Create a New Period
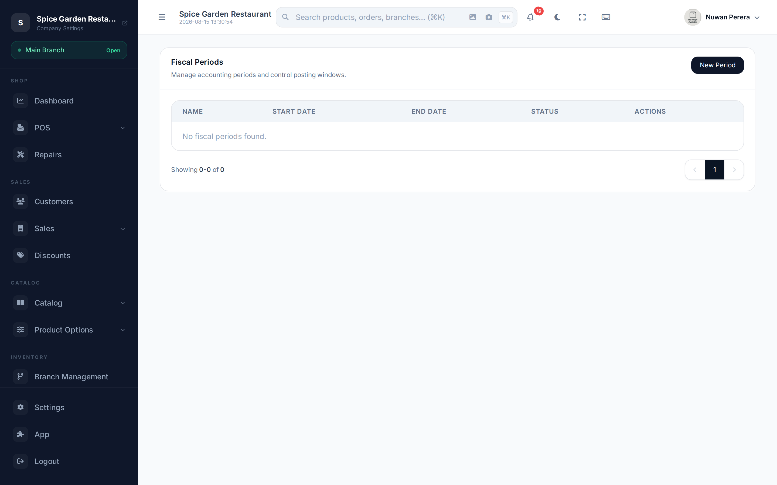 pos(717,65)
